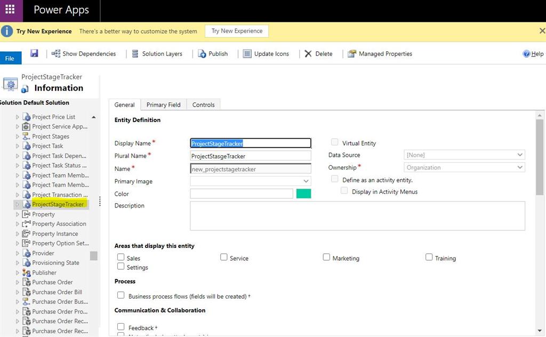Enable the Virtual Entity checkbox

pyautogui.click(x=335, y=142)
